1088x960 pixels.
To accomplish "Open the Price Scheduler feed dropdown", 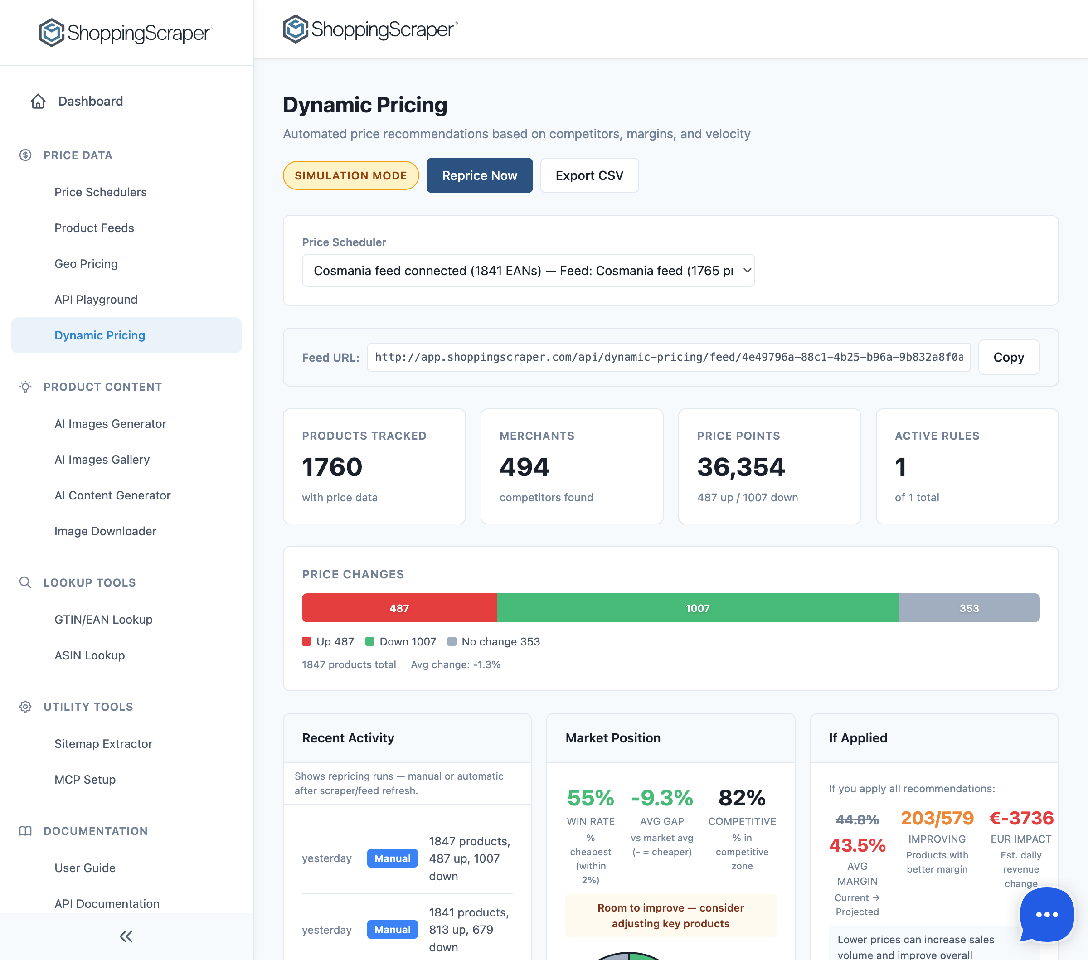I will 528,270.
